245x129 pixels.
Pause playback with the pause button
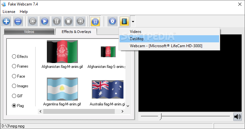click(57, 21)
